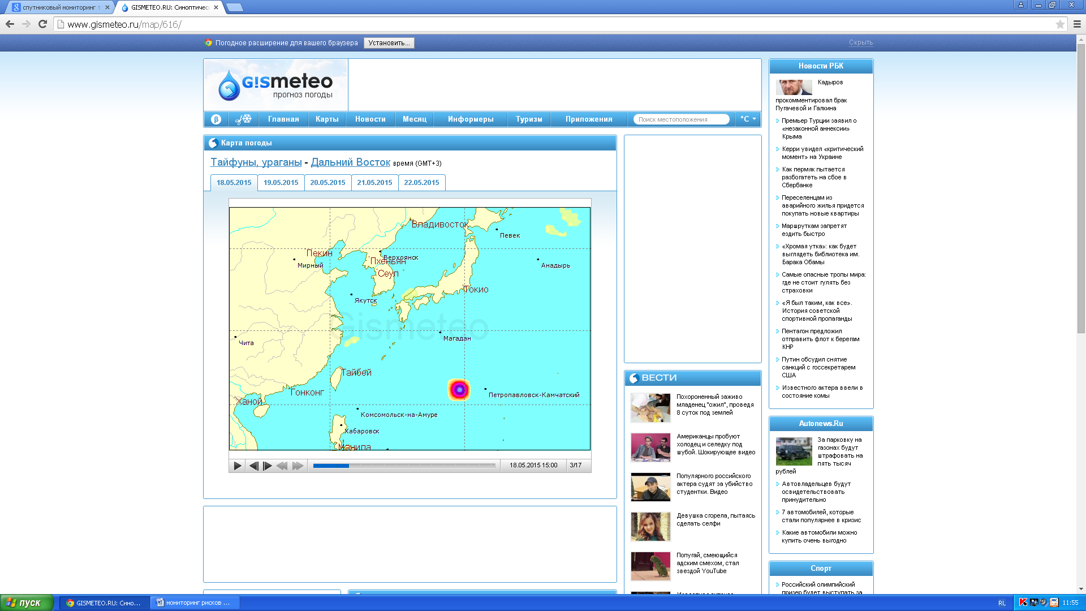
Task: Click the browser Forward arrow
Action: (x=26, y=24)
